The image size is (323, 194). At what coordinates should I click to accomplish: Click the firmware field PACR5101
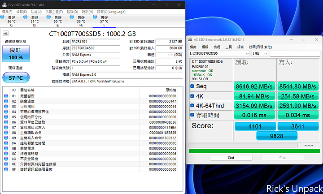[96, 42]
